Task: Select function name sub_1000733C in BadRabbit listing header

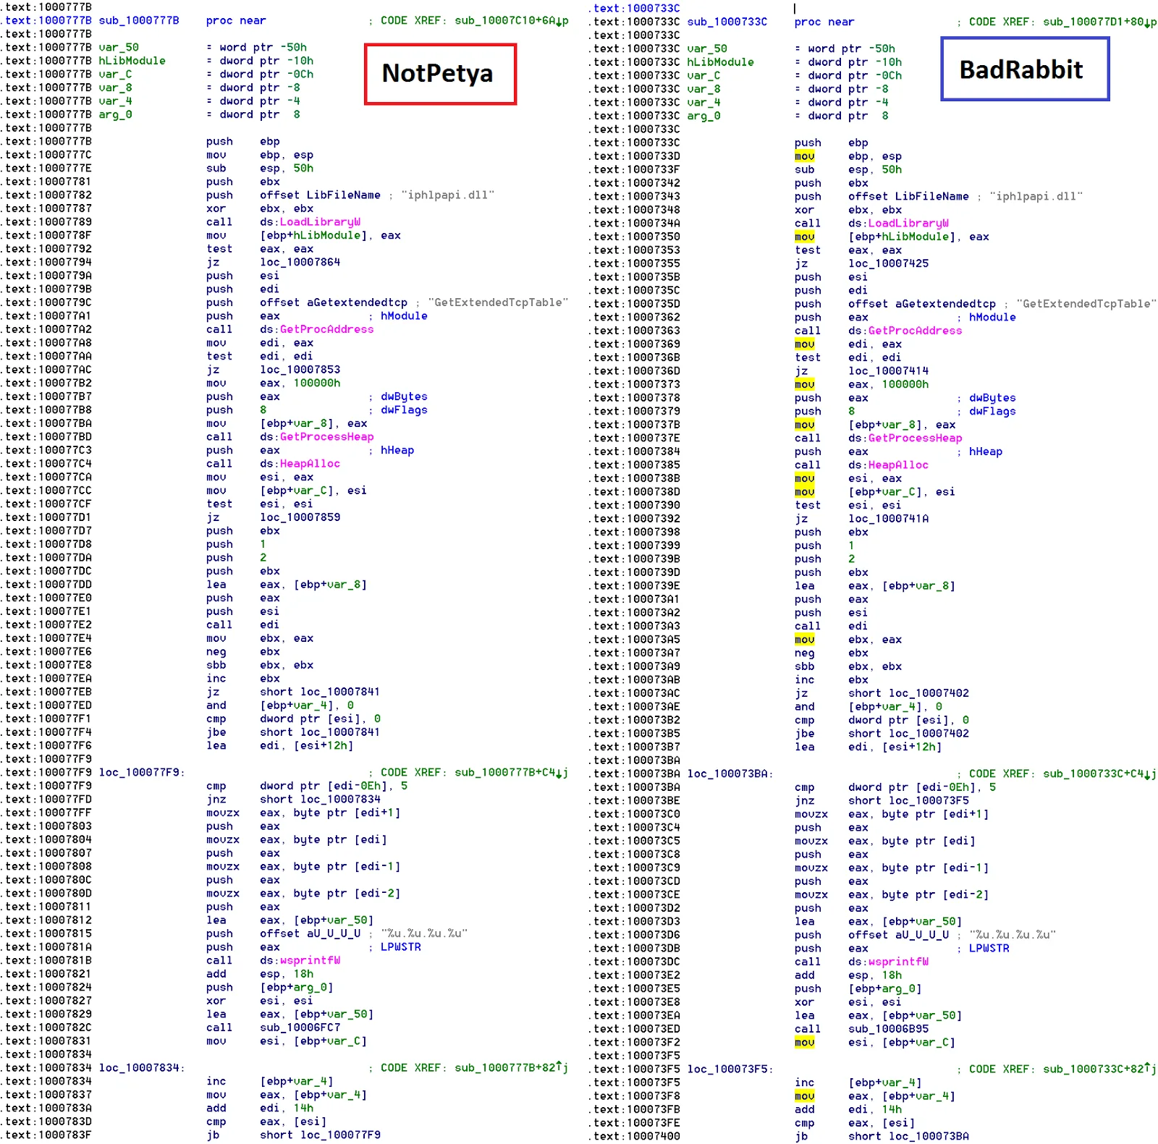Action: tap(727, 22)
